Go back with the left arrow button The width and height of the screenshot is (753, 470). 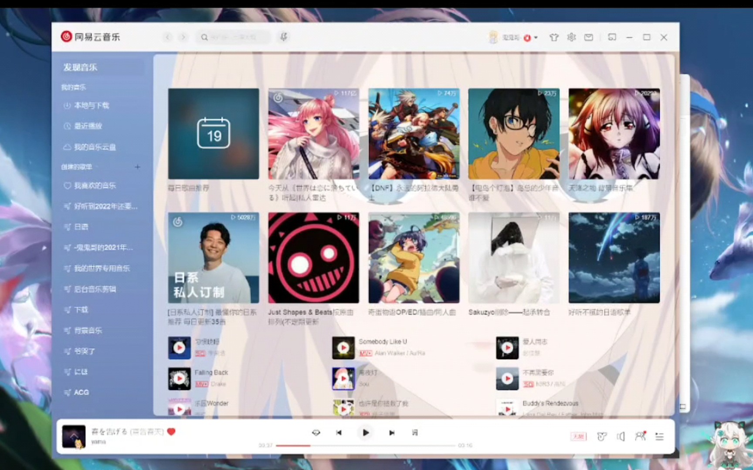[168, 37]
